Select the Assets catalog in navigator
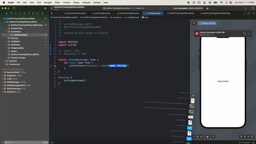 [x=14, y=51]
